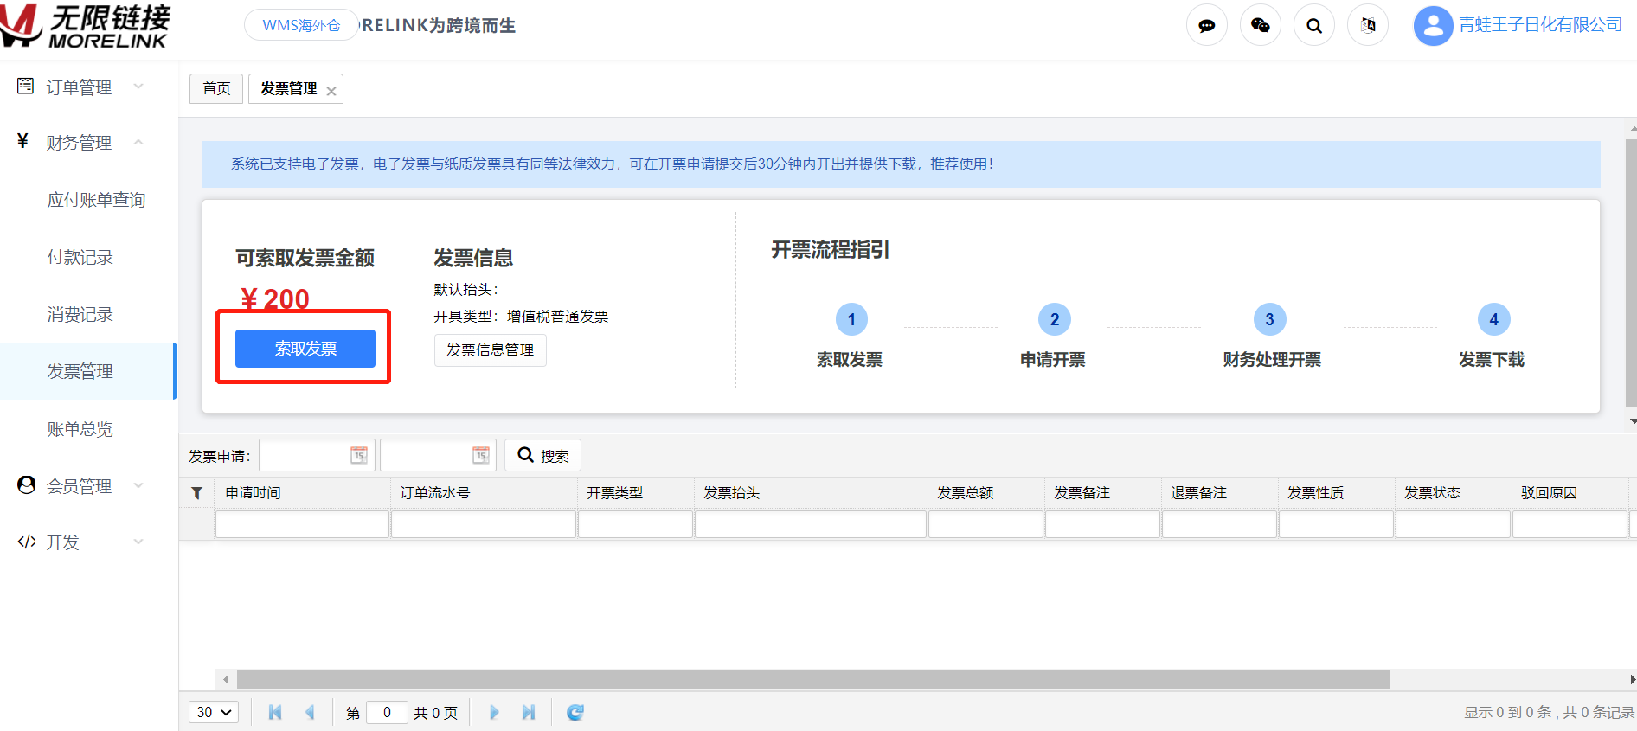Click the user avatar icon
This screenshot has width=1637, height=731.
1432,26
